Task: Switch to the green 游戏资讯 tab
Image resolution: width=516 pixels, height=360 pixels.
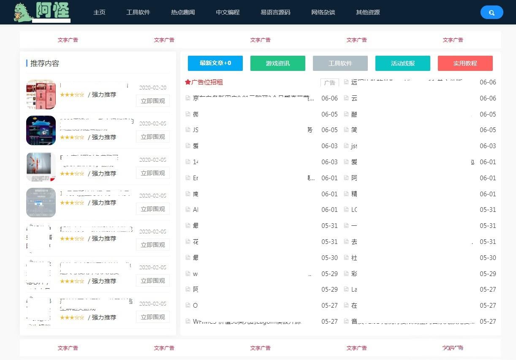Action: 278,63
